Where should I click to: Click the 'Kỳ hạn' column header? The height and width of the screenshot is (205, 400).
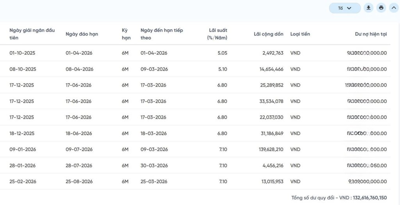click(126, 34)
